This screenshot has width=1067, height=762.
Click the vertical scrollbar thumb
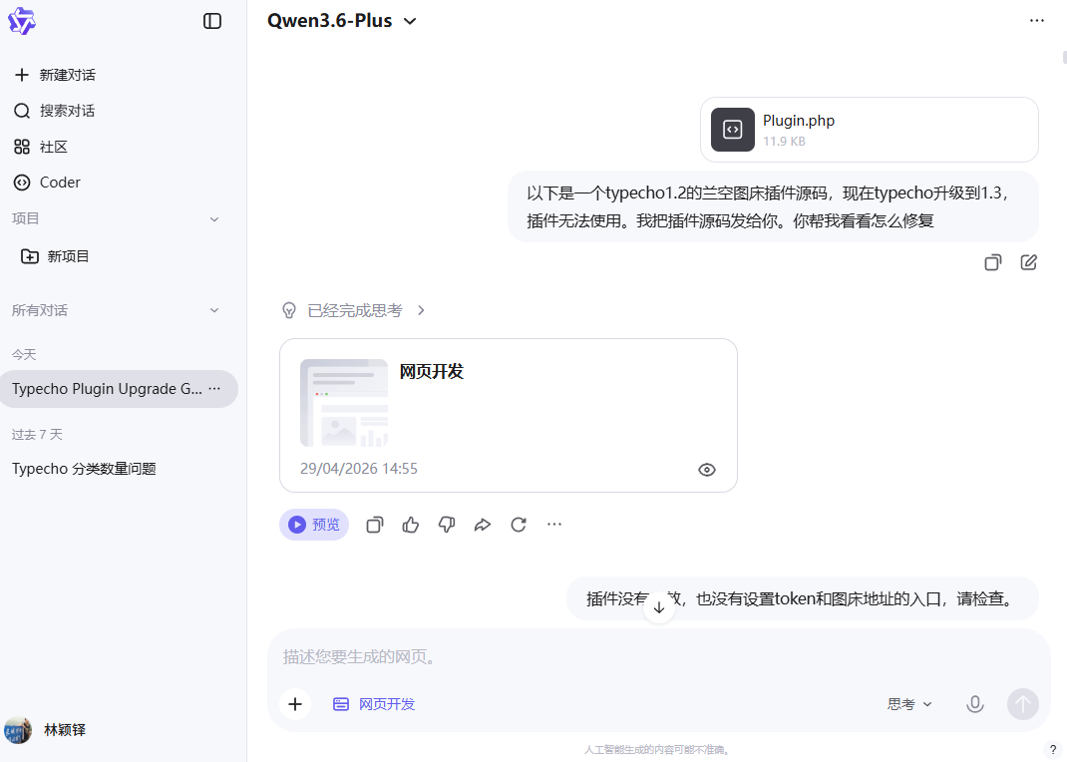coord(1064,57)
